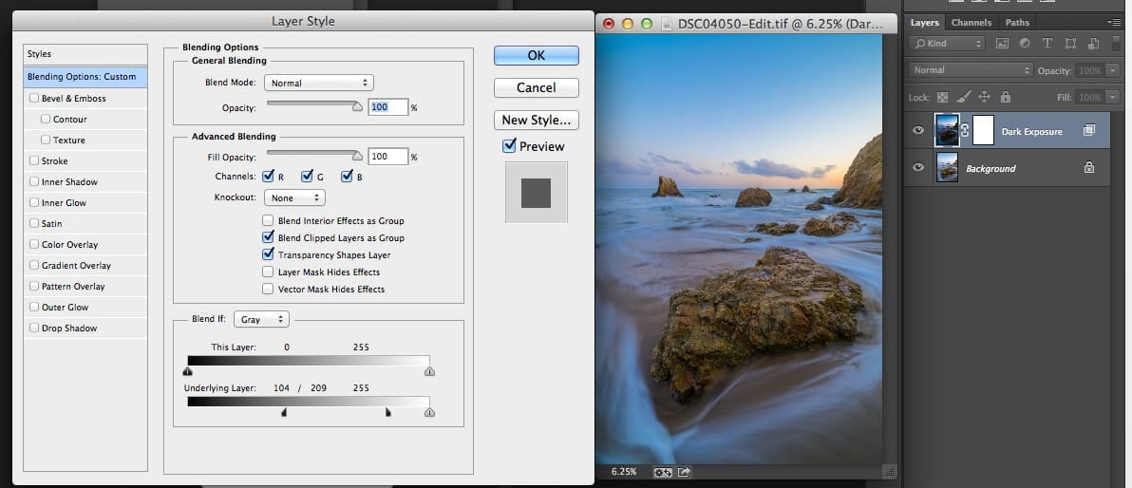Click the General Blending Opacity slider handle
Viewport: 1132px width, 488px height.
tap(357, 106)
